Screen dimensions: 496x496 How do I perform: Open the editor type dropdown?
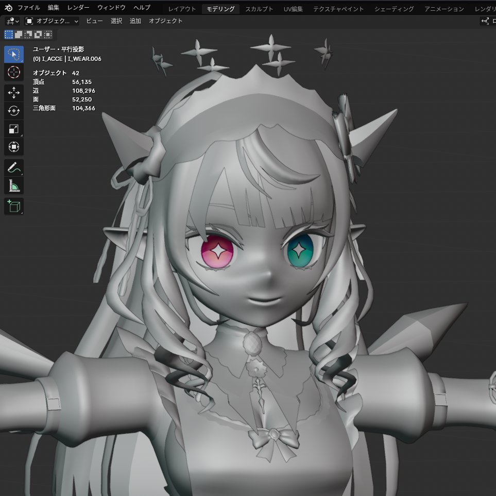coord(13,21)
